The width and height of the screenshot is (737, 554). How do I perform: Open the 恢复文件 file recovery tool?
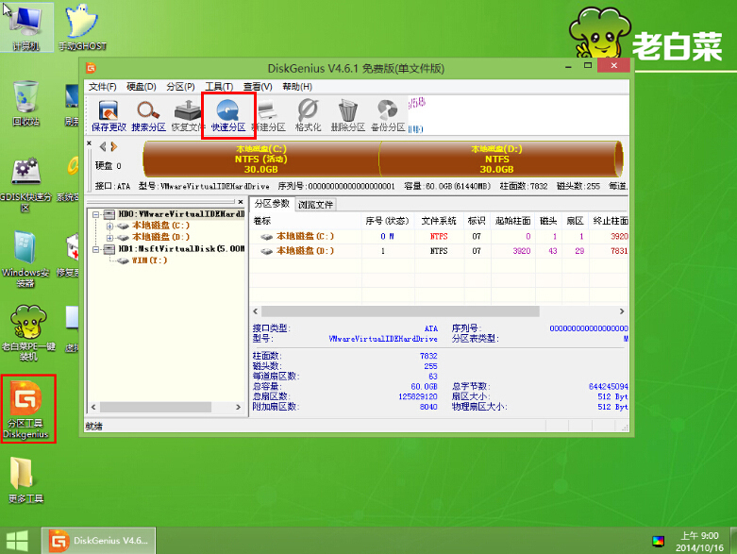[x=188, y=115]
